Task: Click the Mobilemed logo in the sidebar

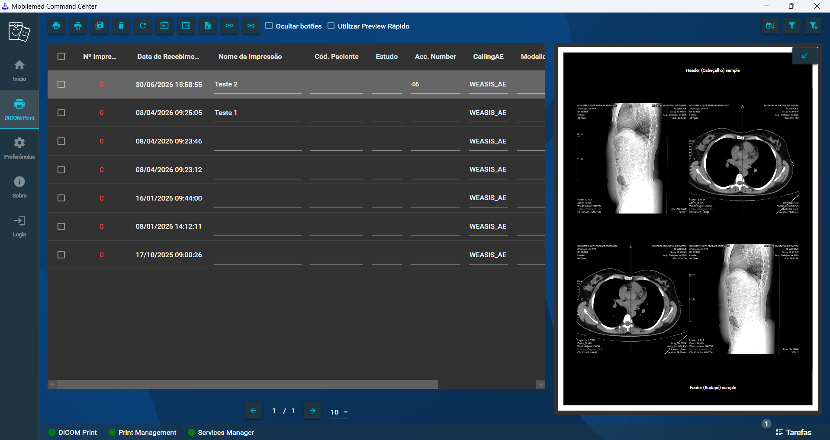Action: pos(19,32)
